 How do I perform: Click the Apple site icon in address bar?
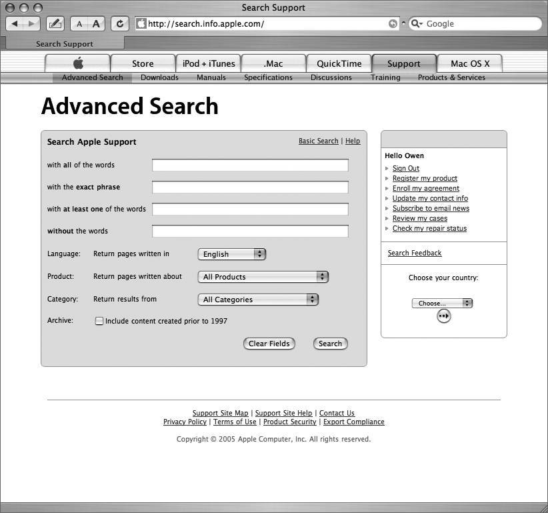pos(141,24)
